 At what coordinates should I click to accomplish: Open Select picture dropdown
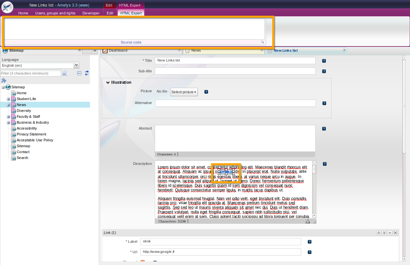[184, 92]
